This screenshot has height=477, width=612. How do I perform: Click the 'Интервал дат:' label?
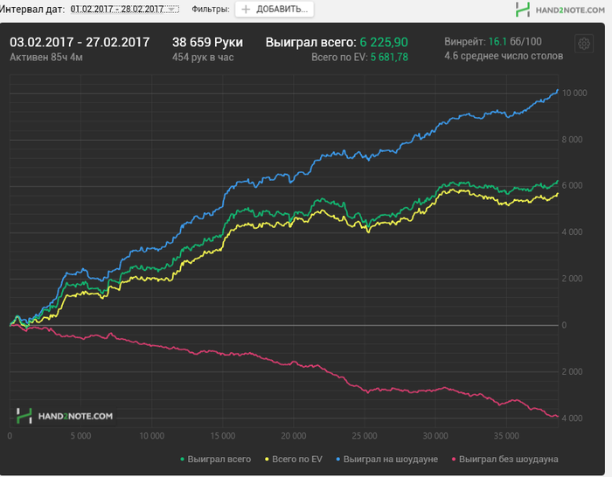coord(32,9)
